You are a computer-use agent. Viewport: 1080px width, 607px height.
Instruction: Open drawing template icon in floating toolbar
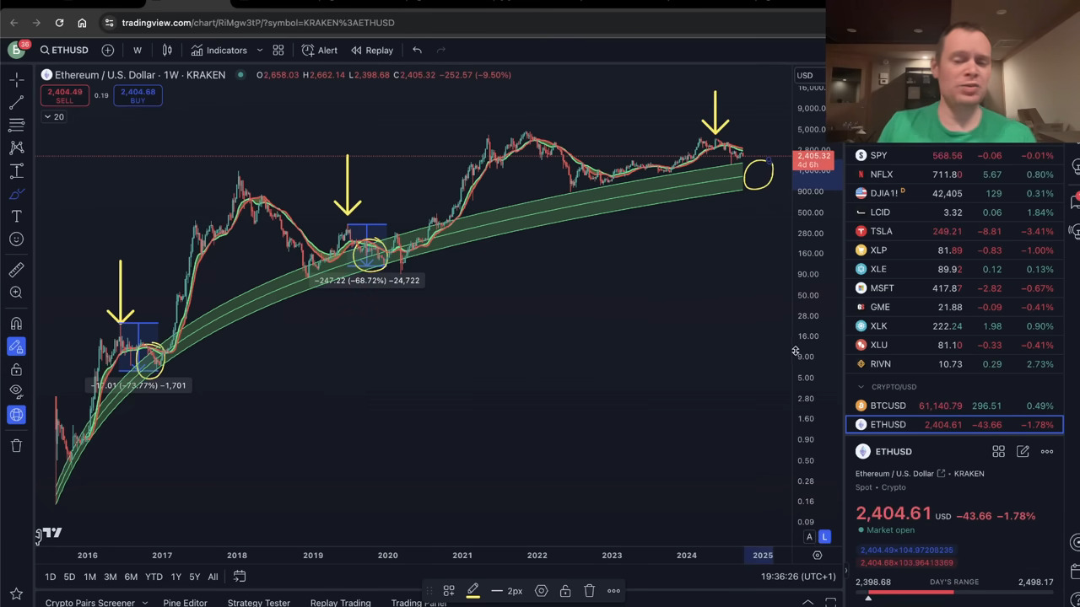[449, 591]
